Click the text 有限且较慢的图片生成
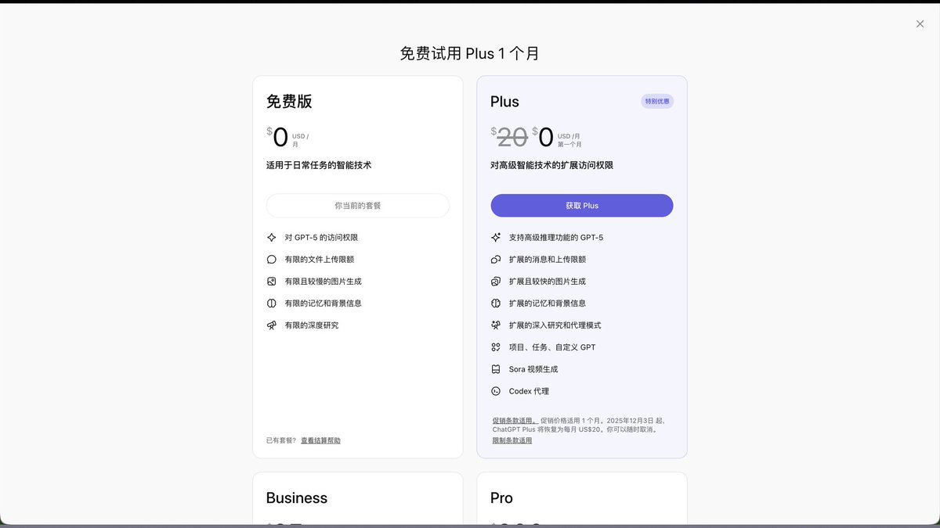Image resolution: width=940 pixels, height=528 pixels. (324, 281)
